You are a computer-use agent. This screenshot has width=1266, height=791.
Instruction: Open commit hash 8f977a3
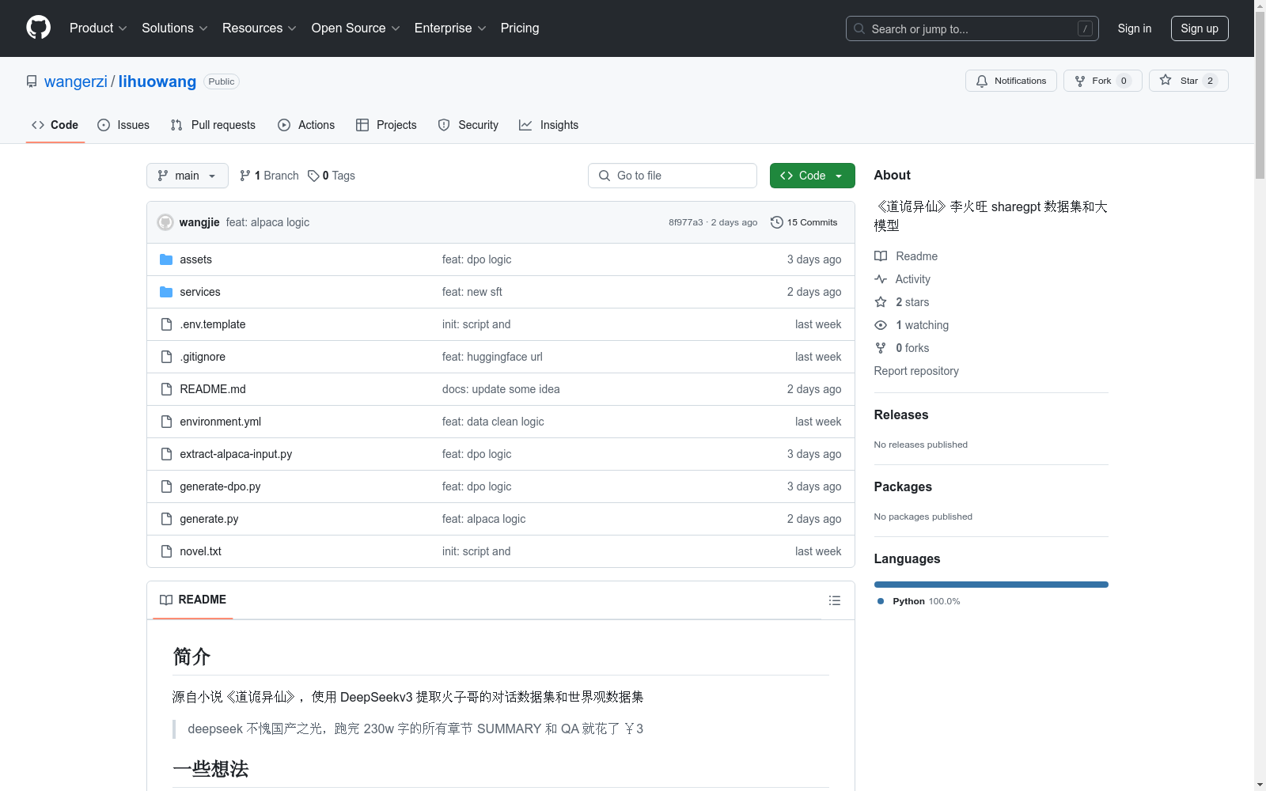coord(685,222)
